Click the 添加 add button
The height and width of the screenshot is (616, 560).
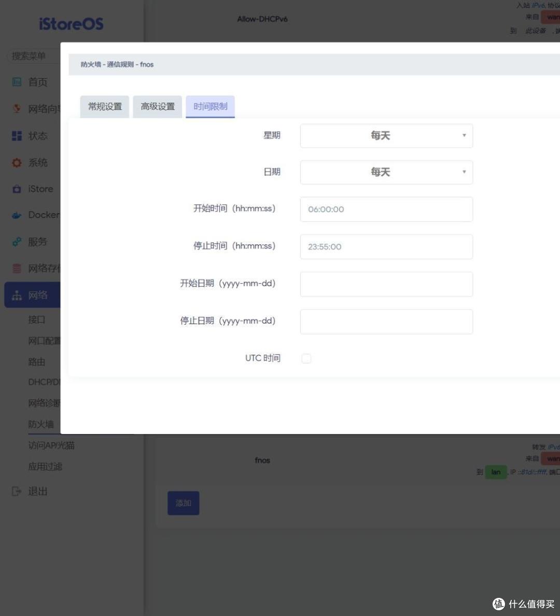point(184,503)
